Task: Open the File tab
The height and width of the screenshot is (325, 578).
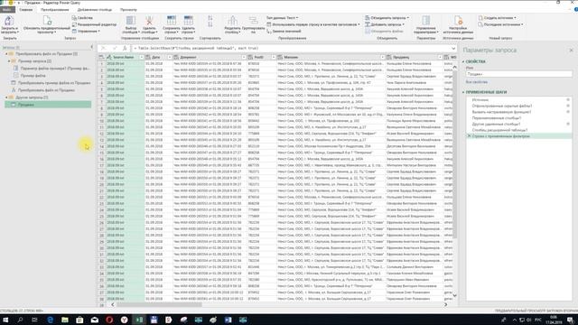Action: click(7, 10)
